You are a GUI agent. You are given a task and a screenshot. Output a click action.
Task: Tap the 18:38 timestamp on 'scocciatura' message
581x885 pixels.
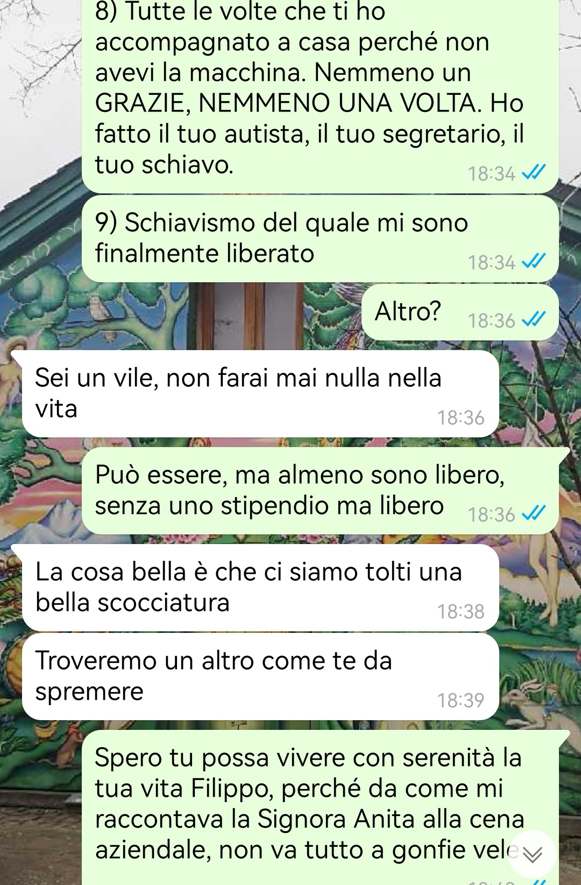[460, 611]
